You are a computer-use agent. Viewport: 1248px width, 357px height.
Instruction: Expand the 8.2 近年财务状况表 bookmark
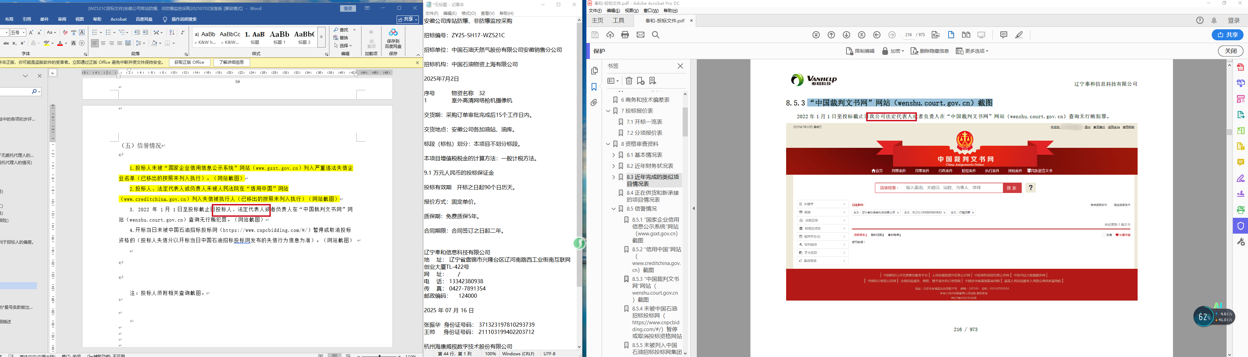pyautogui.click(x=614, y=166)
